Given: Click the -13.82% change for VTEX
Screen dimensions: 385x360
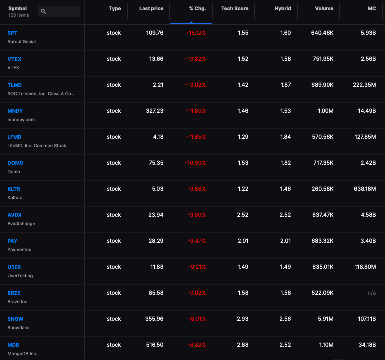Looking at the screenshot, I should pos(195,59).
